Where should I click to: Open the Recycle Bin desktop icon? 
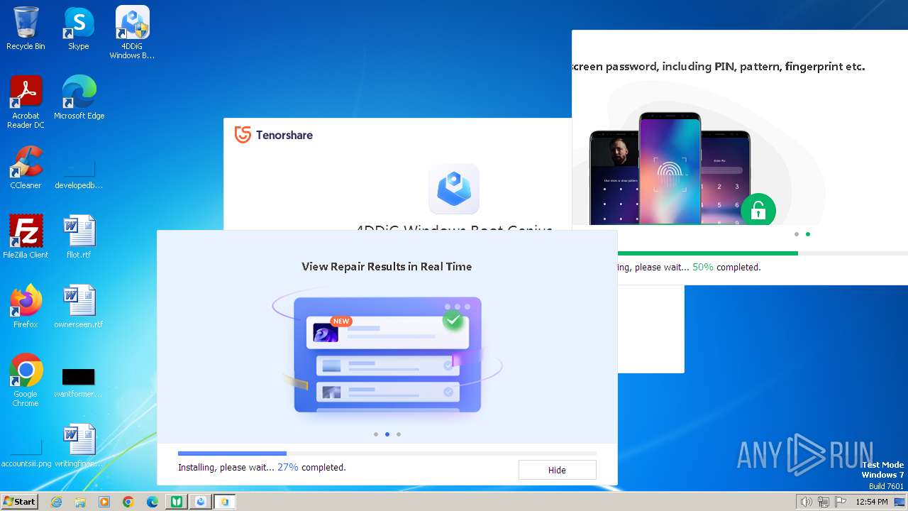pos(26,29)
